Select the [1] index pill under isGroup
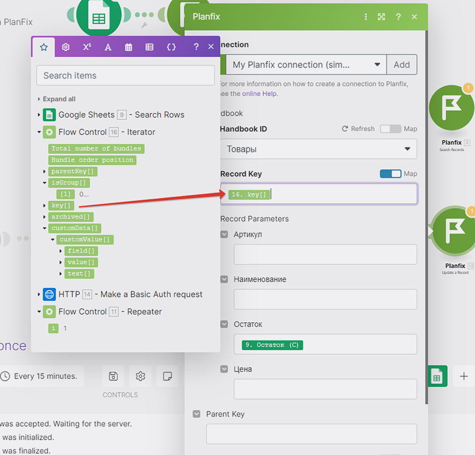This screenshot has height=455, width=475. point(65,194)
